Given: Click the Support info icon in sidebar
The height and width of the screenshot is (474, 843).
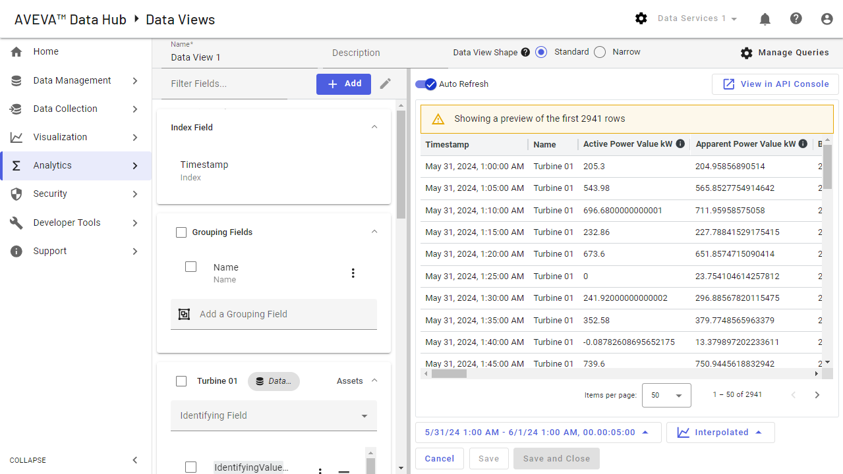Looking at the screenshot, I should coord(16,251).
